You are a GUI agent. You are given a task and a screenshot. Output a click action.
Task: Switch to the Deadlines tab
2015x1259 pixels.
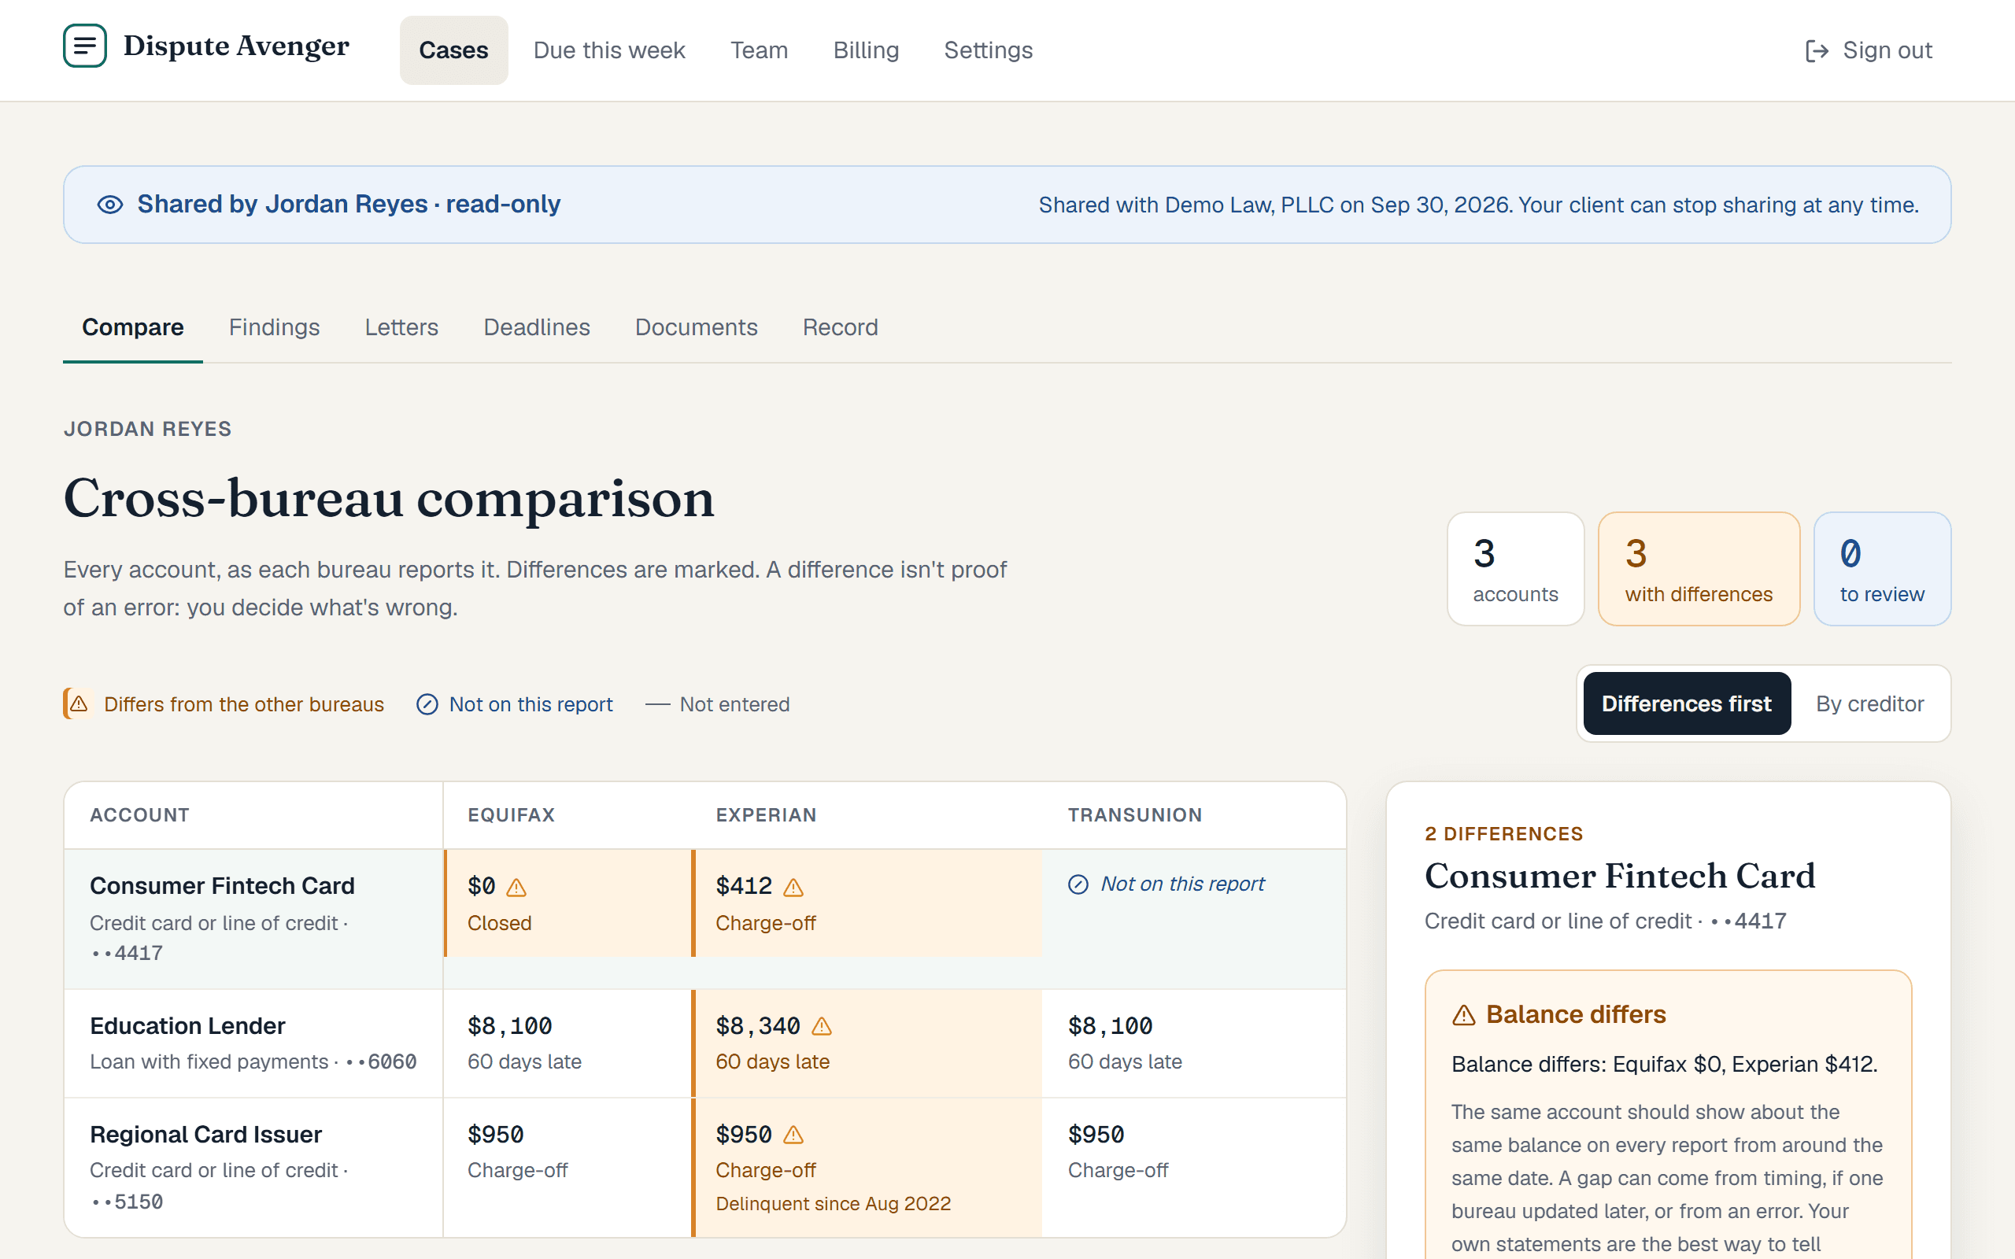[x=536, y=327]
